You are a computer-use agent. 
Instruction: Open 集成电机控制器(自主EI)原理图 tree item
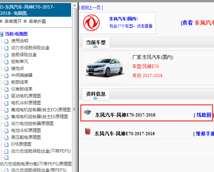click(40, 117)
